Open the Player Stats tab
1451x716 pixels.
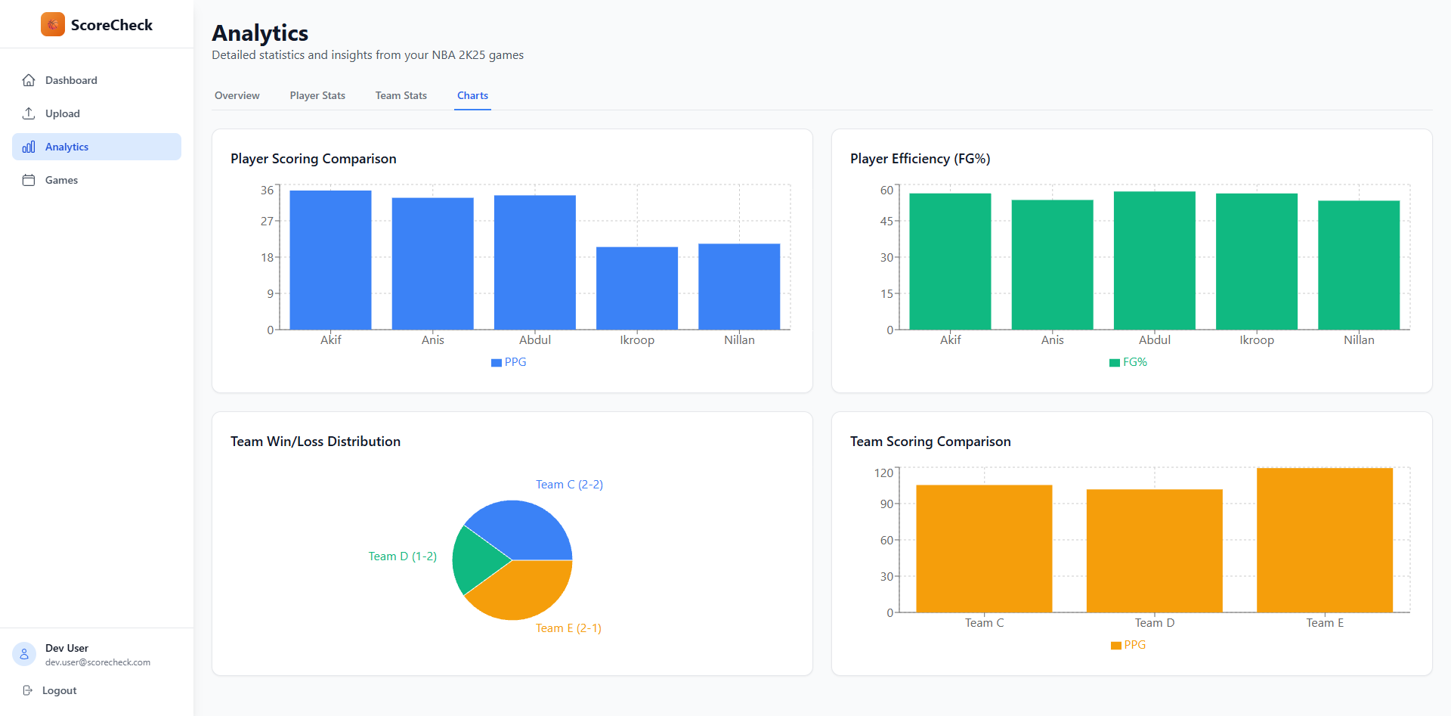point(317,95)
